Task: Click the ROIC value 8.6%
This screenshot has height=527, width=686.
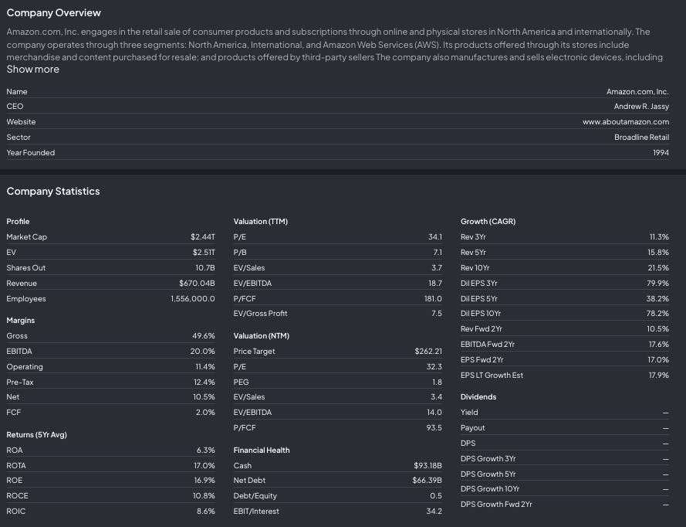Action: tap(205, 512)
